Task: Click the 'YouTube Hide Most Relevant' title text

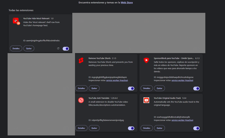Action: (36, 19)
